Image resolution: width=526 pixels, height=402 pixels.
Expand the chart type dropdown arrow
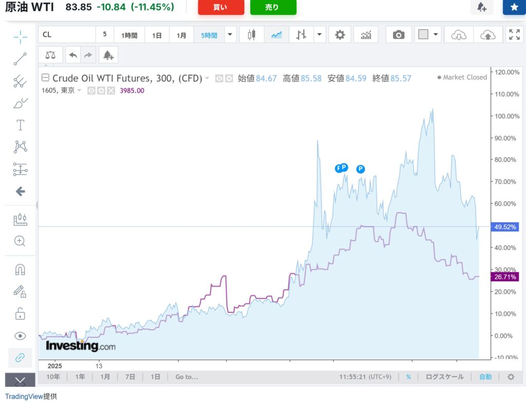click(320, 35)
